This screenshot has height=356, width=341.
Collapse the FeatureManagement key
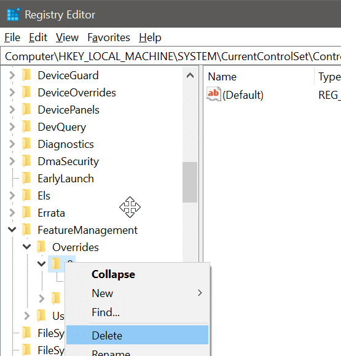coord(12,230)
